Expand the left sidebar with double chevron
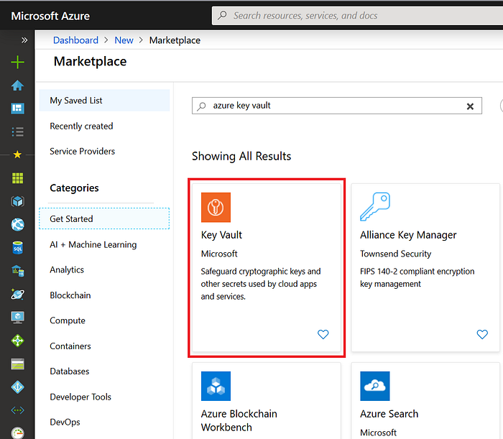The height and width of the screenshot is (439, 503). click(x=24, y=40)
